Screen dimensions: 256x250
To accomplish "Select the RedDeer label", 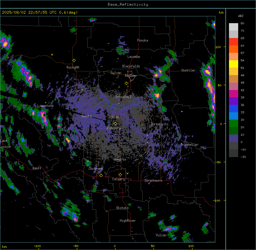I will (131, 76).
